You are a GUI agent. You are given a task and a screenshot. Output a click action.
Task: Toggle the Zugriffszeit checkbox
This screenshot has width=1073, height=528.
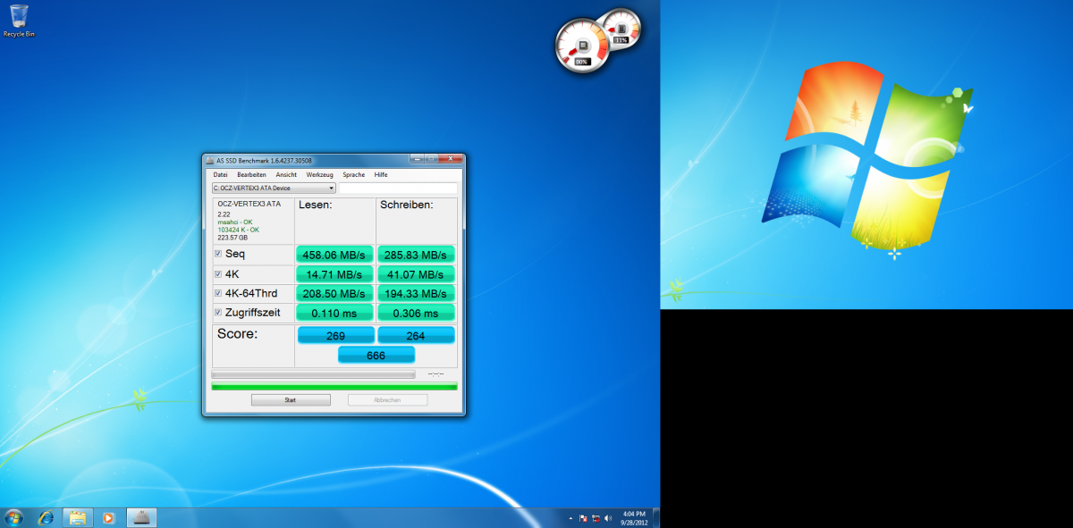point(218,313)
